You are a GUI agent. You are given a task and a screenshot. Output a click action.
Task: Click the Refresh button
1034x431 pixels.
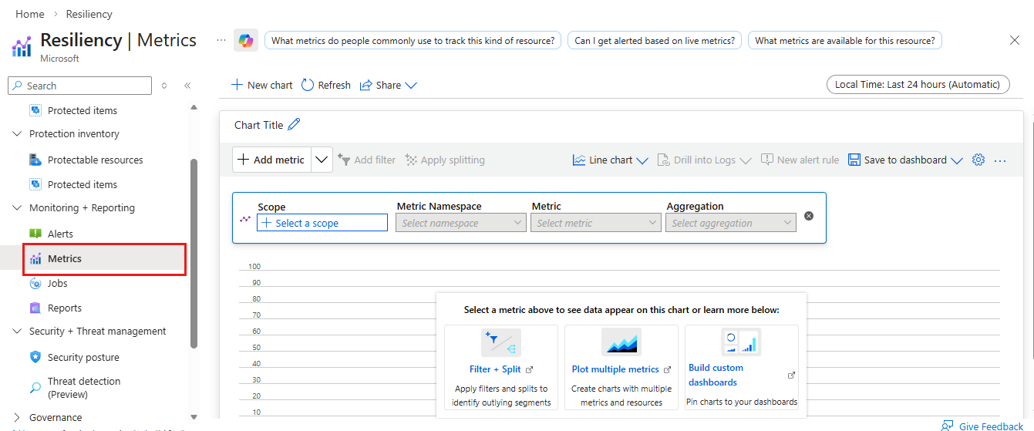326,85
